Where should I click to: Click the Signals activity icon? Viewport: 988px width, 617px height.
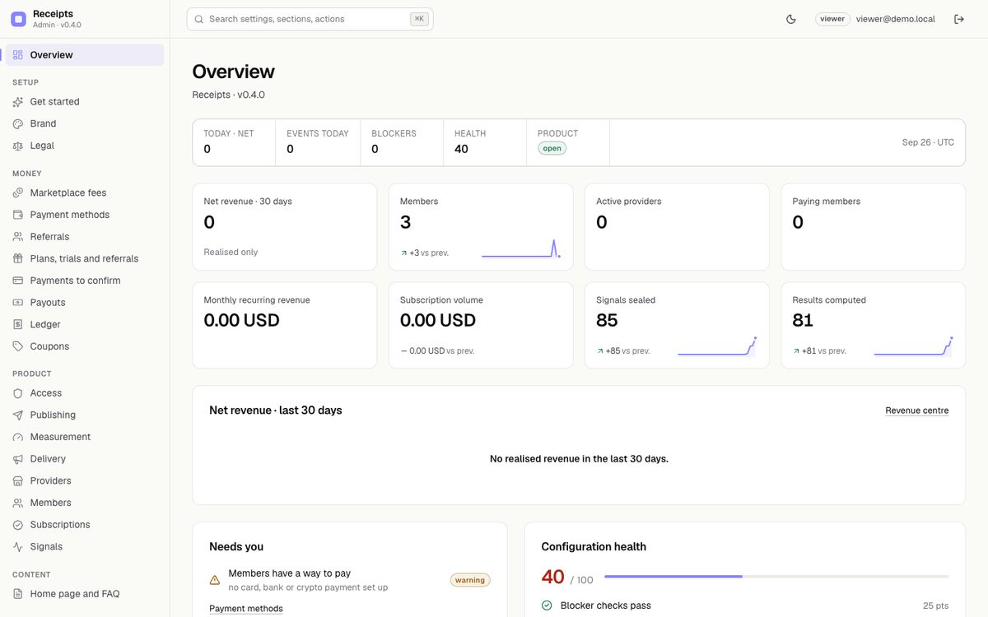[18, 546]
